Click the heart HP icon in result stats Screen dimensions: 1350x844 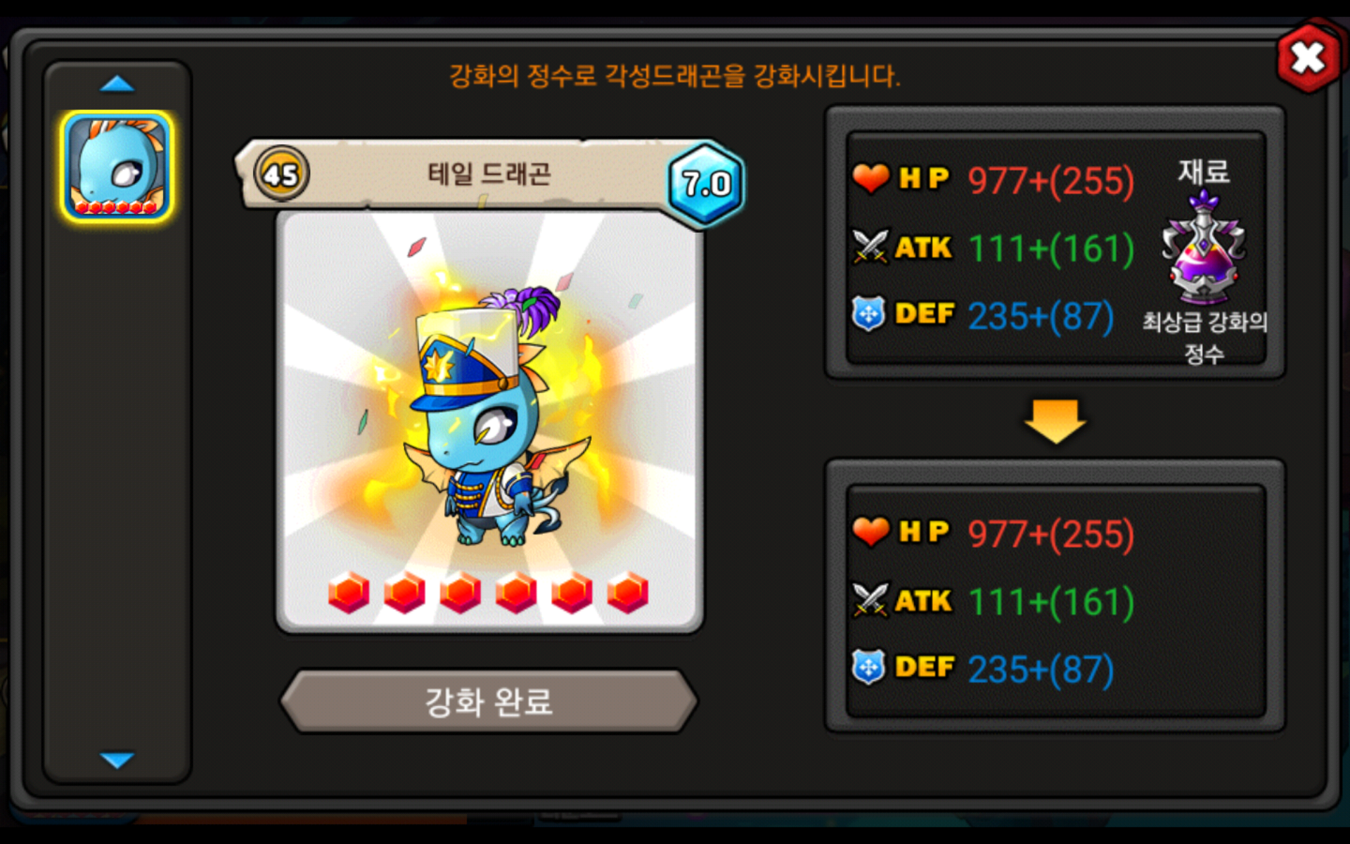870,532
